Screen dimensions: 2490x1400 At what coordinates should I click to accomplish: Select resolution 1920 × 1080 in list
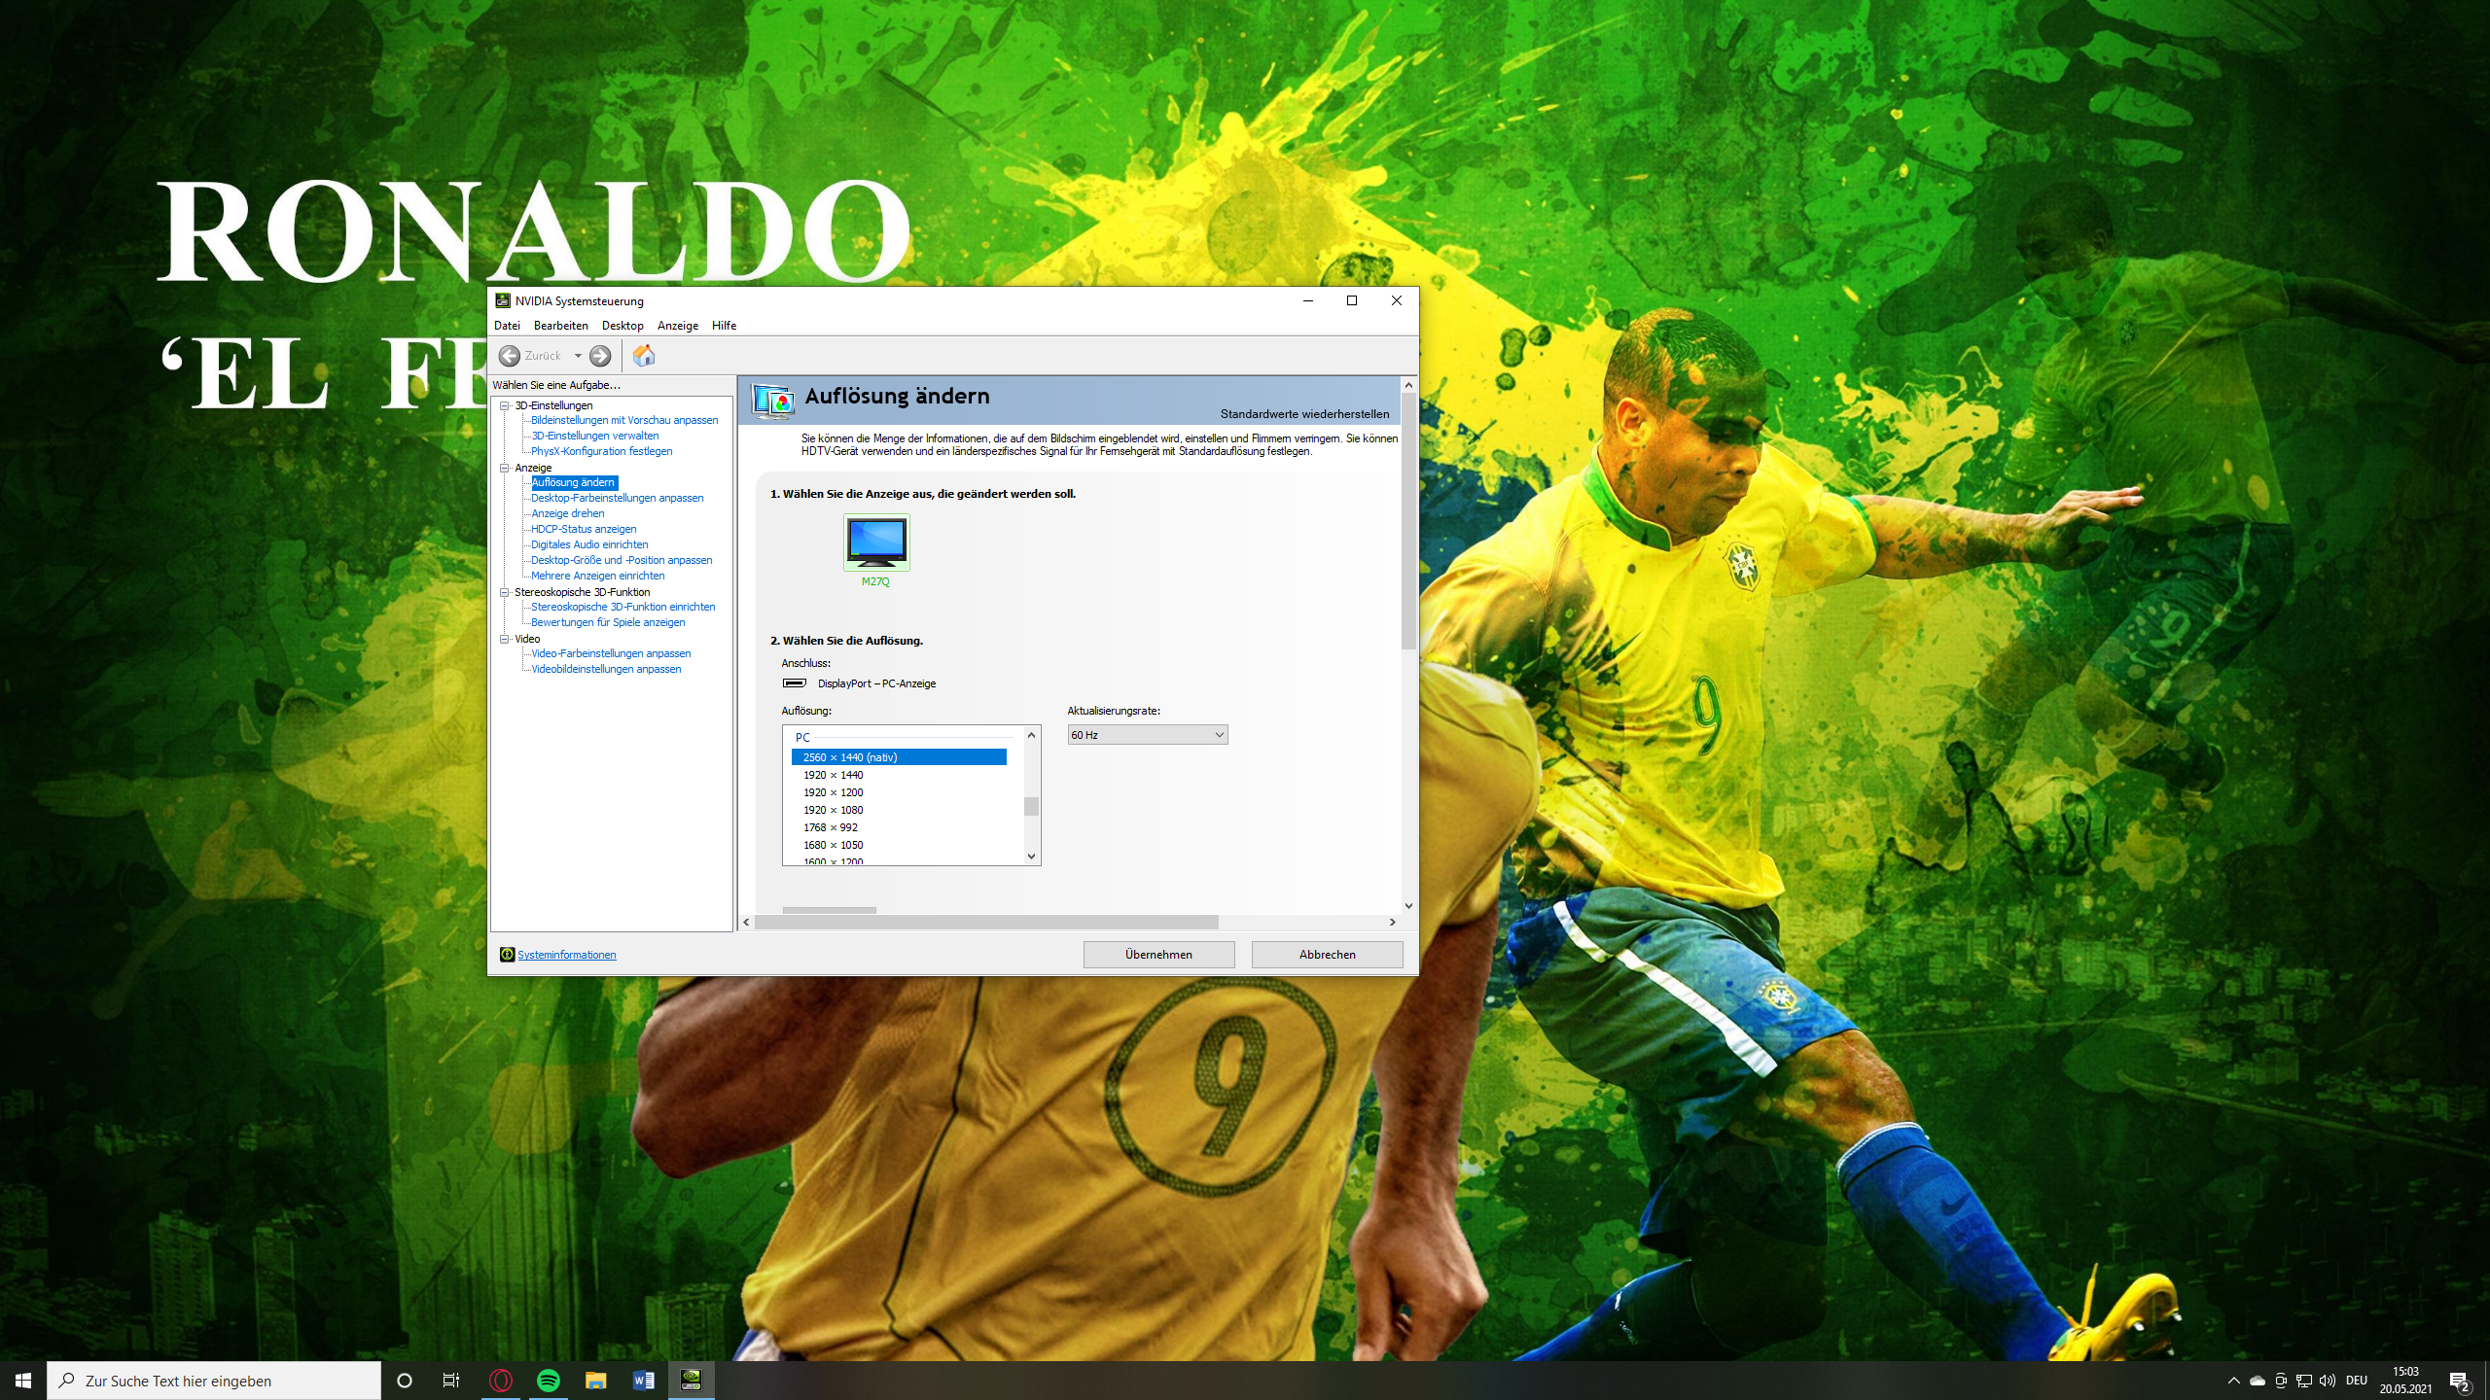coord(833,810)
